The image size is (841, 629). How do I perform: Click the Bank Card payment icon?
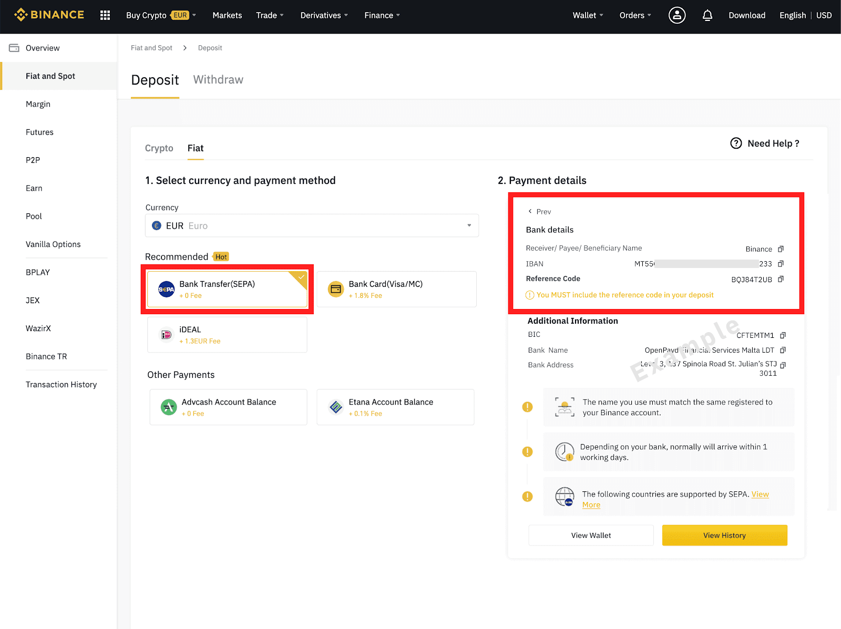tap(336, 289)
